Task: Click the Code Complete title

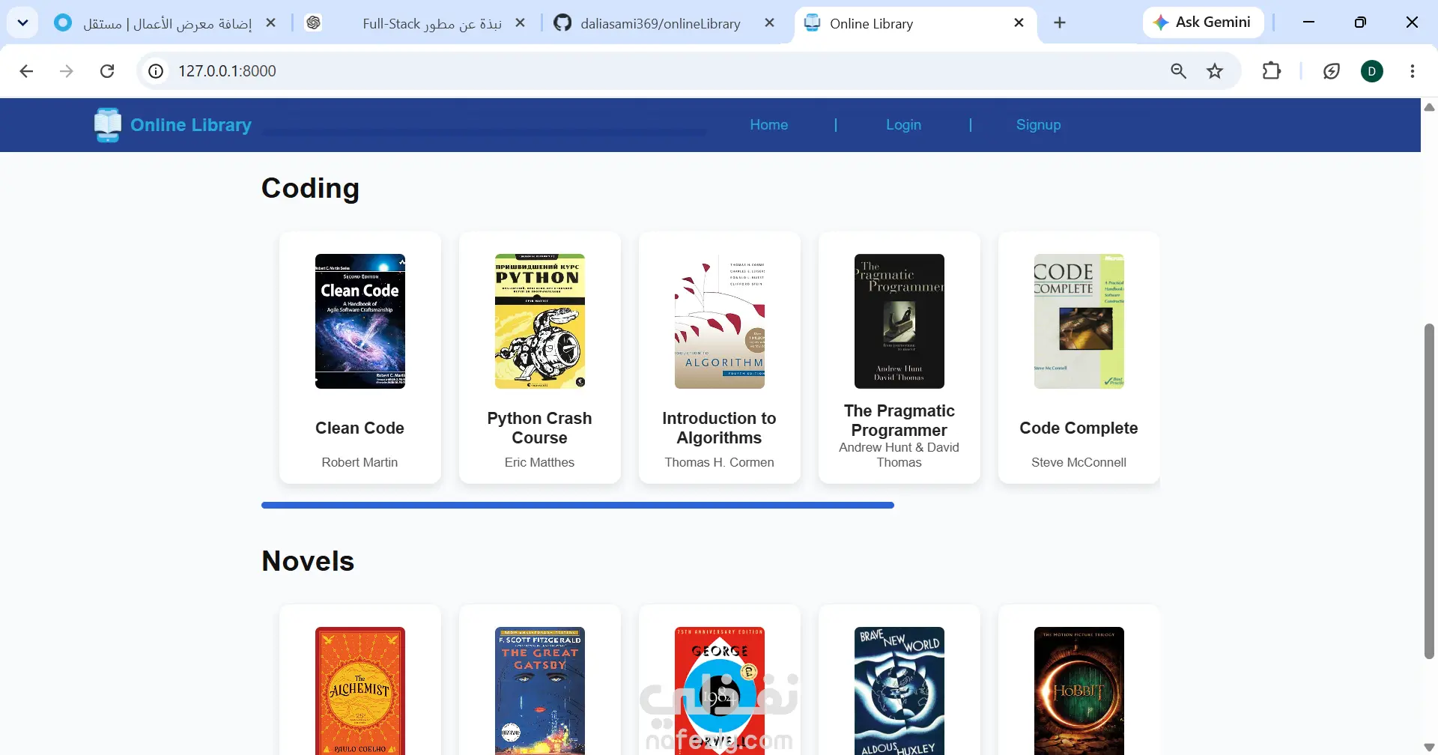Action: (1079, 428)
